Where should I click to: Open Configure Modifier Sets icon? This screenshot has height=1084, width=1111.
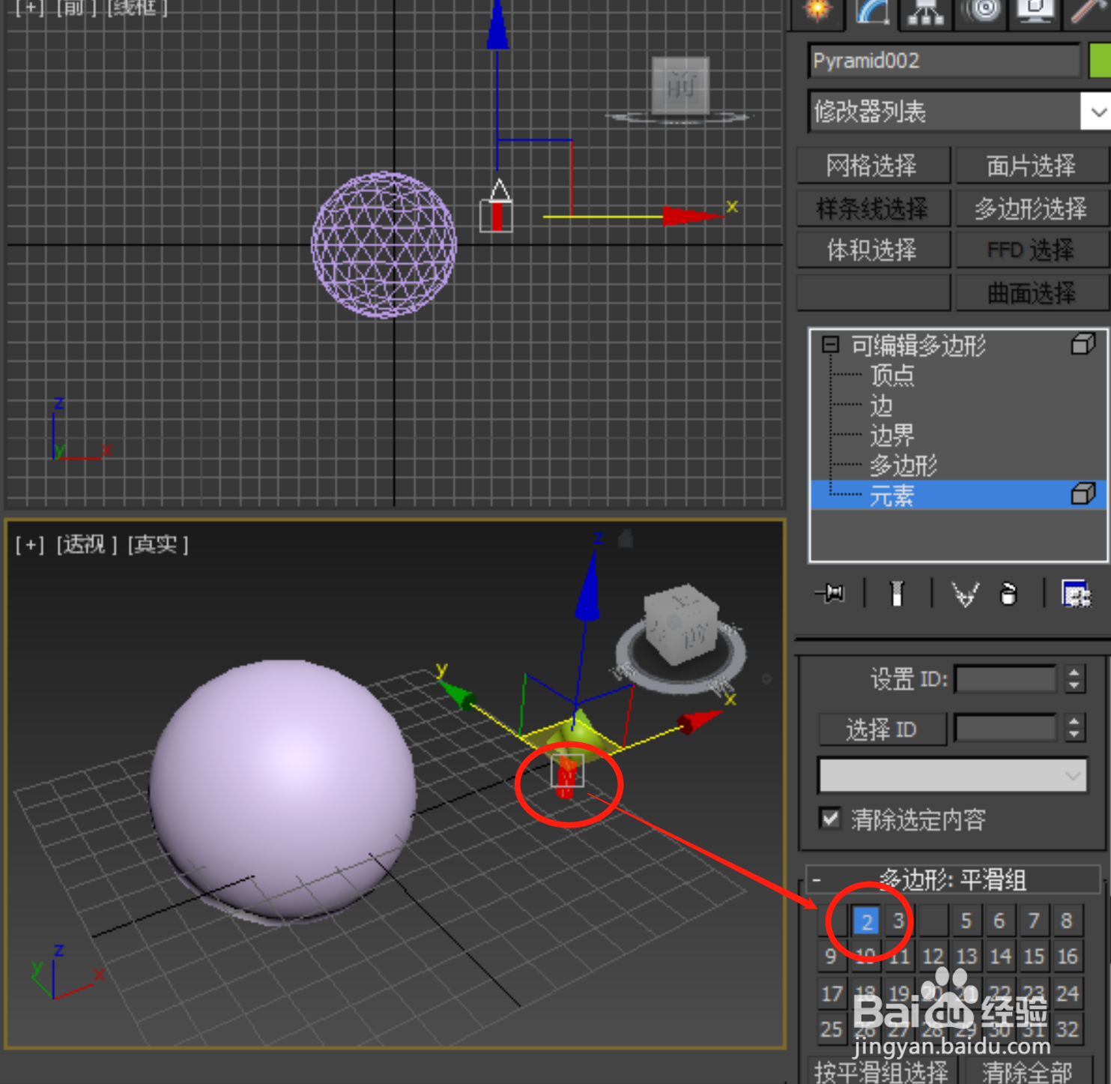(x=1076, y=594)
